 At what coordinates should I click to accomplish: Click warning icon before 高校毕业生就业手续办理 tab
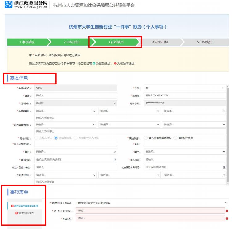click(12, 206)
